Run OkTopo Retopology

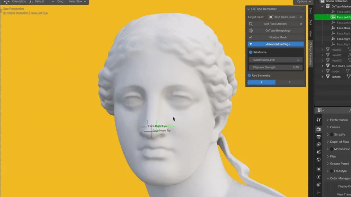click(x=276, y=31)
